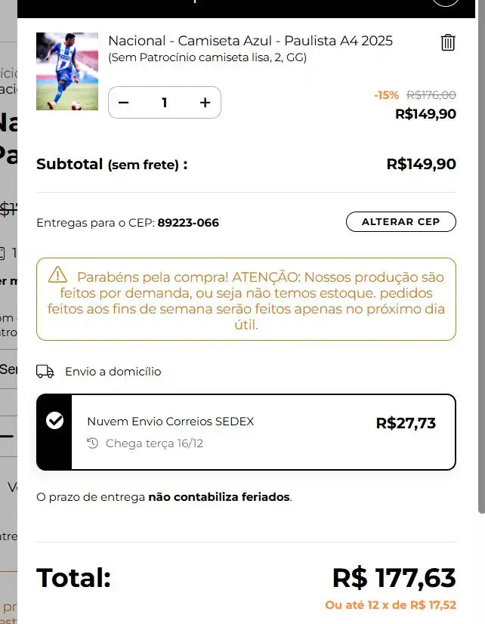Increase quantity with the plus button
This screenshot has height=624, width=485.
pyautogui.click(x=205, y=103)
